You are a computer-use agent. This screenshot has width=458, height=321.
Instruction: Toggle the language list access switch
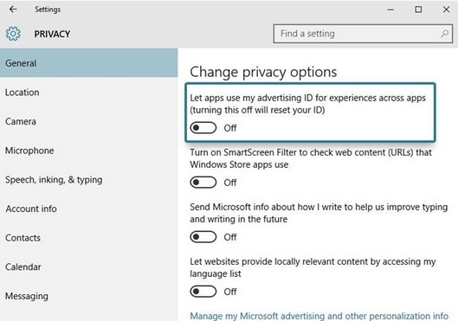pos(203,292)
